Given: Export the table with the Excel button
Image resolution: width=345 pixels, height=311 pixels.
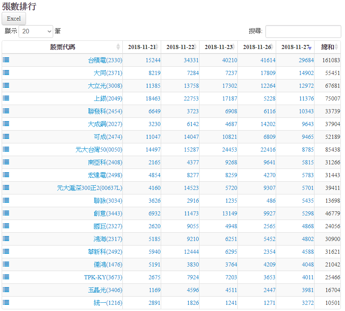Looking at the screenshot, I should coord(14,19).
